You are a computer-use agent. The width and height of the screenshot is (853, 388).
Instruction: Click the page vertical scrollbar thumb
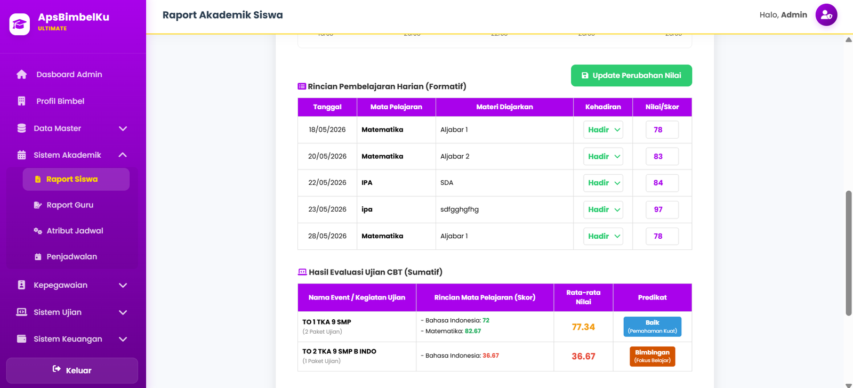point(849,253)
